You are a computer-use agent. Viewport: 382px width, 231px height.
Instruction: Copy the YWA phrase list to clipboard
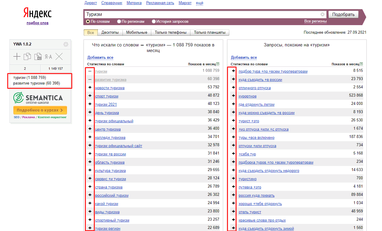tap(27, 56)
